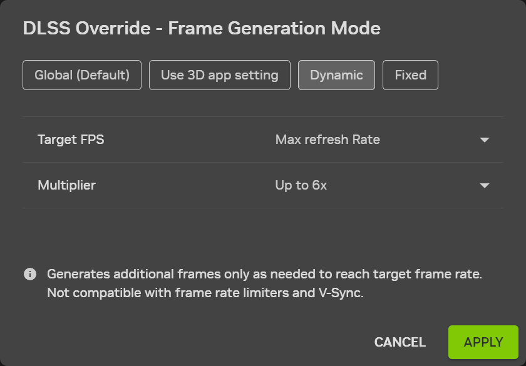Click 'Frame Generation Mode' in the heading
The image size is (526, 366).
[x=274, y=28]
